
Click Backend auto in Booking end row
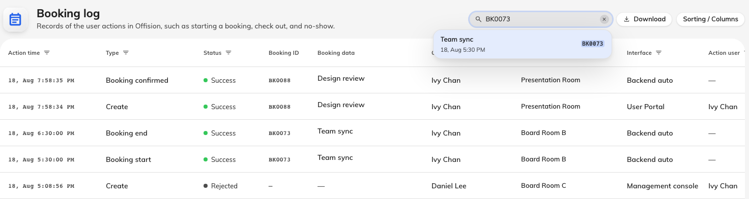click(x=650, y=133)
